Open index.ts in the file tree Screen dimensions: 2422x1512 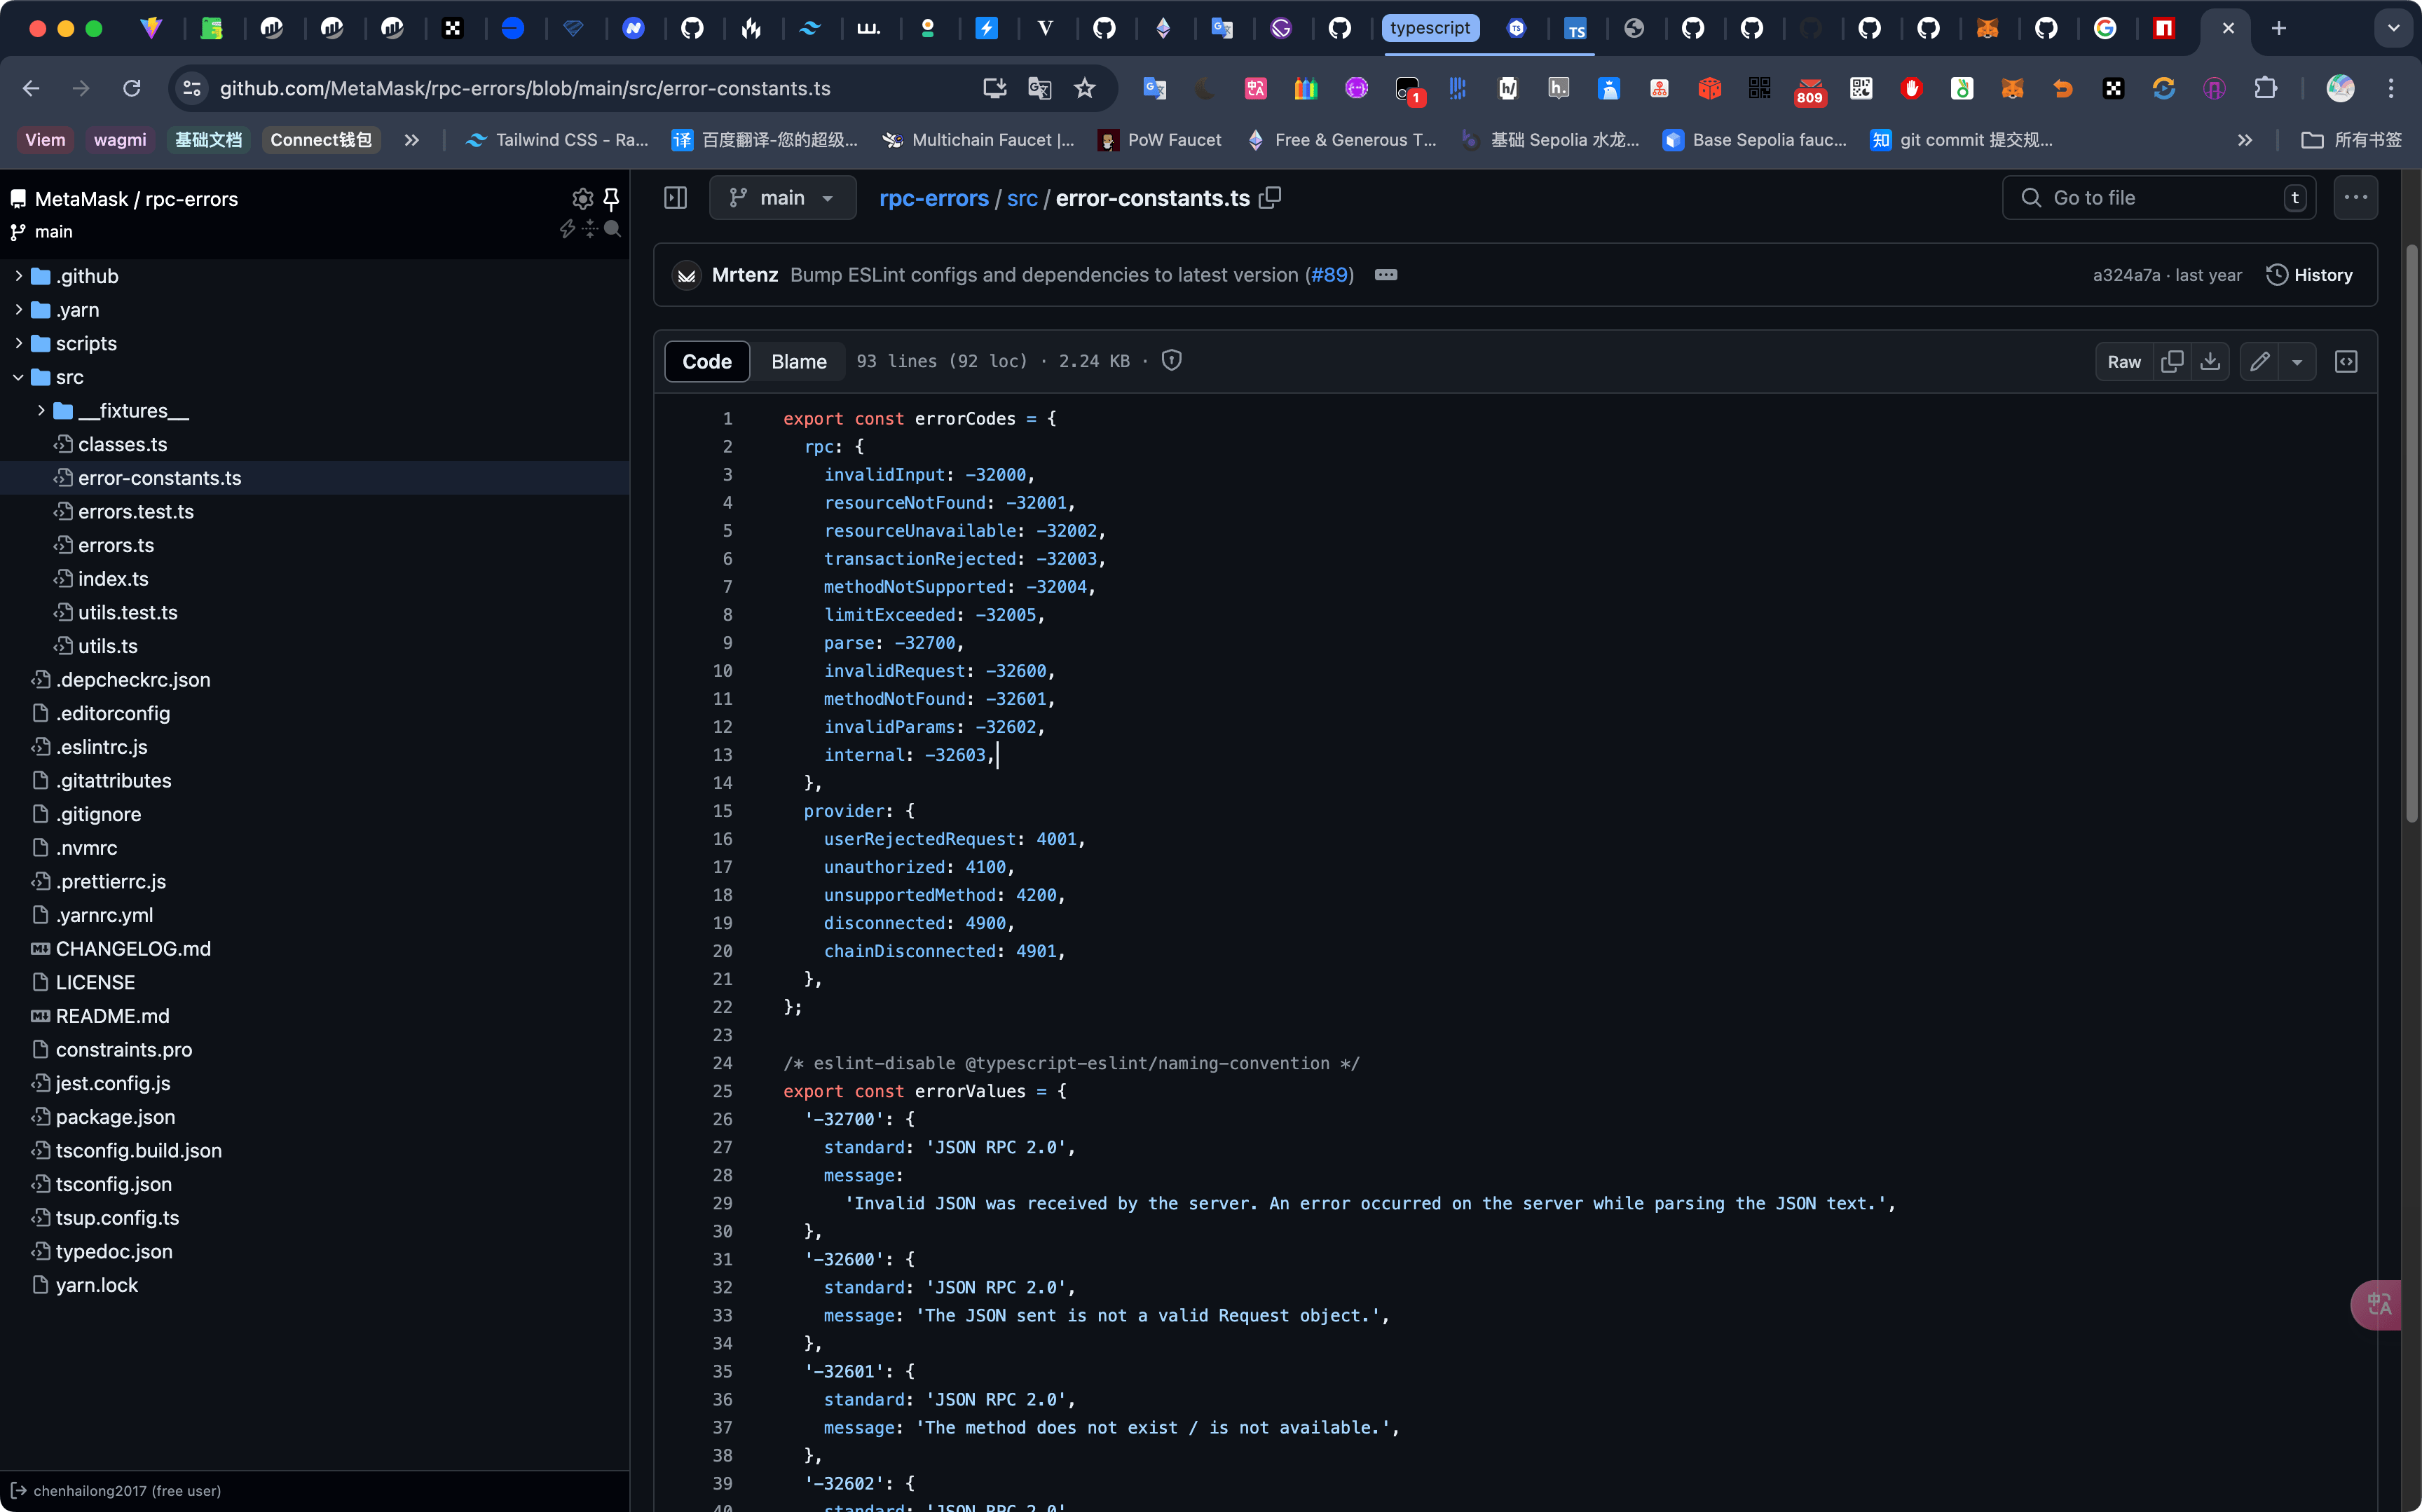pos(113,578)
